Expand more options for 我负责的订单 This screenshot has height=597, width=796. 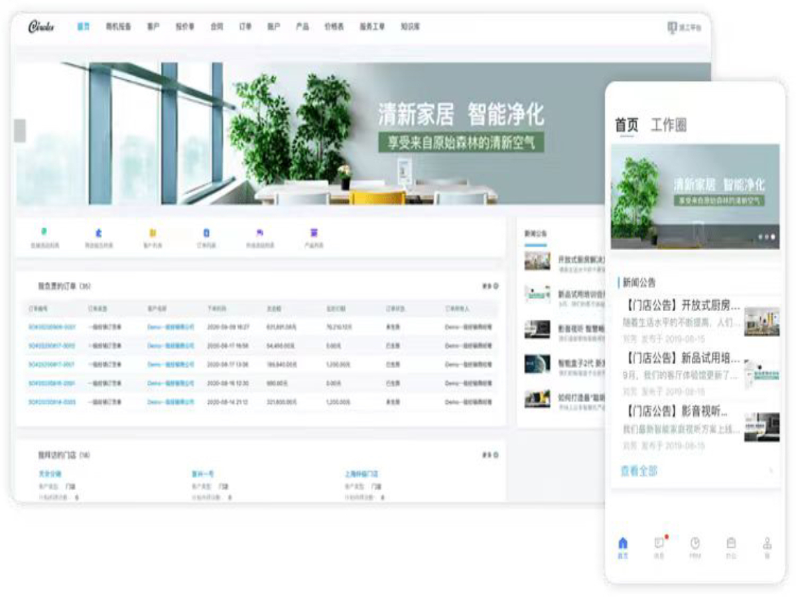pos(490,287)
